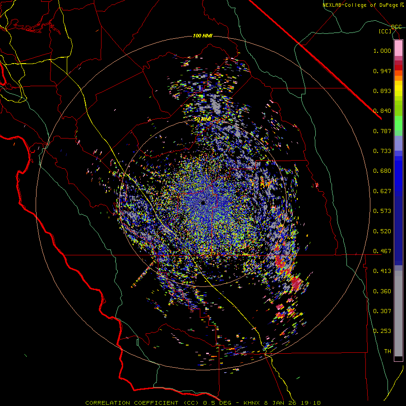
Task: Pick the pink segment of the color bar
Action: coord(398,48)
